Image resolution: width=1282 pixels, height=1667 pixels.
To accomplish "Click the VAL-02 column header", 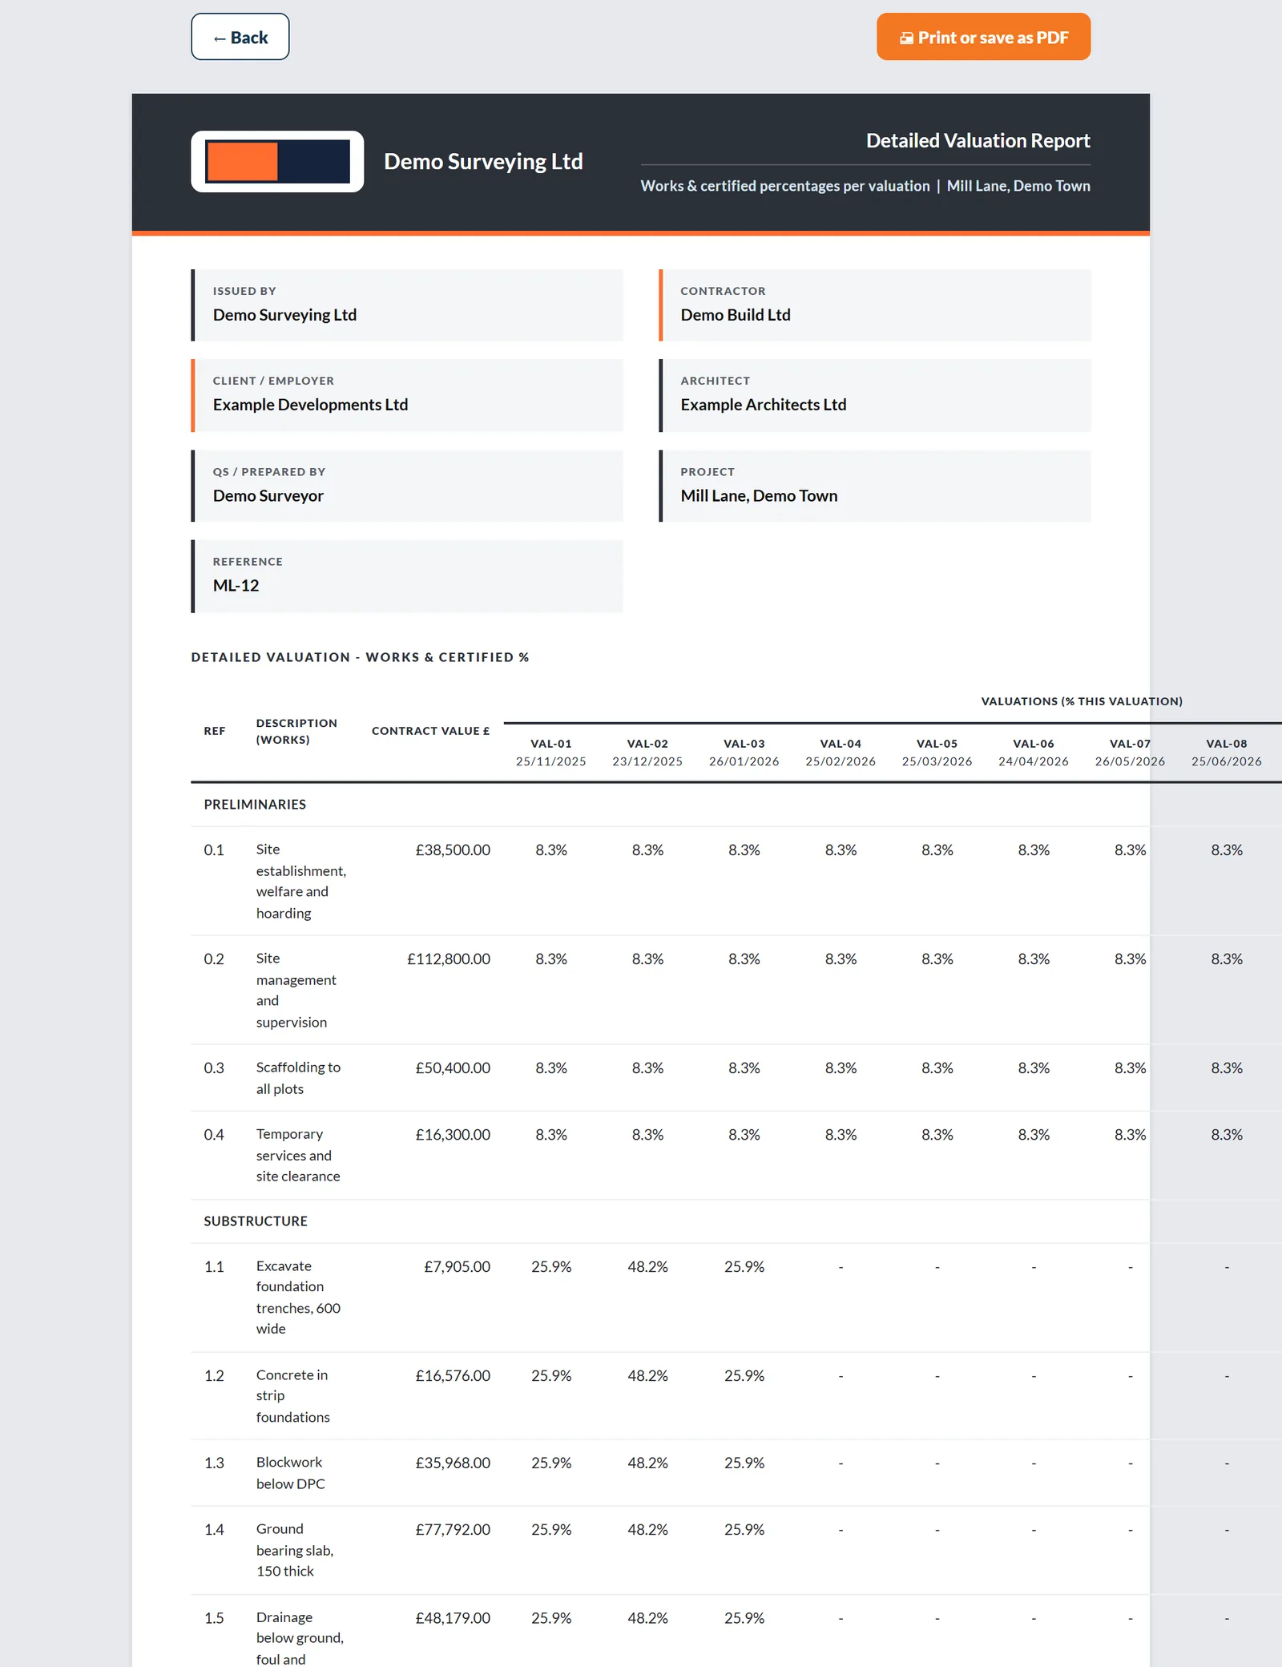I will [647, 753].
